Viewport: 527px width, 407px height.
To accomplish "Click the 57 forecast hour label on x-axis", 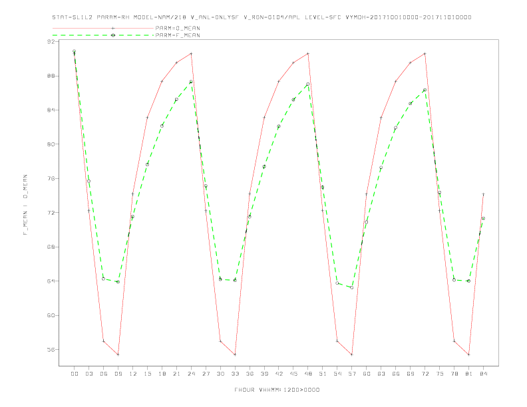I will 352,374.
